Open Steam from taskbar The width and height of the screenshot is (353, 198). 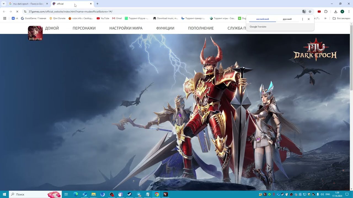[x=129, y=194]
